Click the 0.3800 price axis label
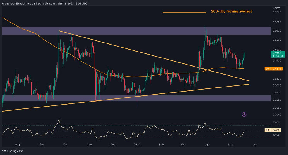This screenshot has width=288, height=155. coord(277,79)
